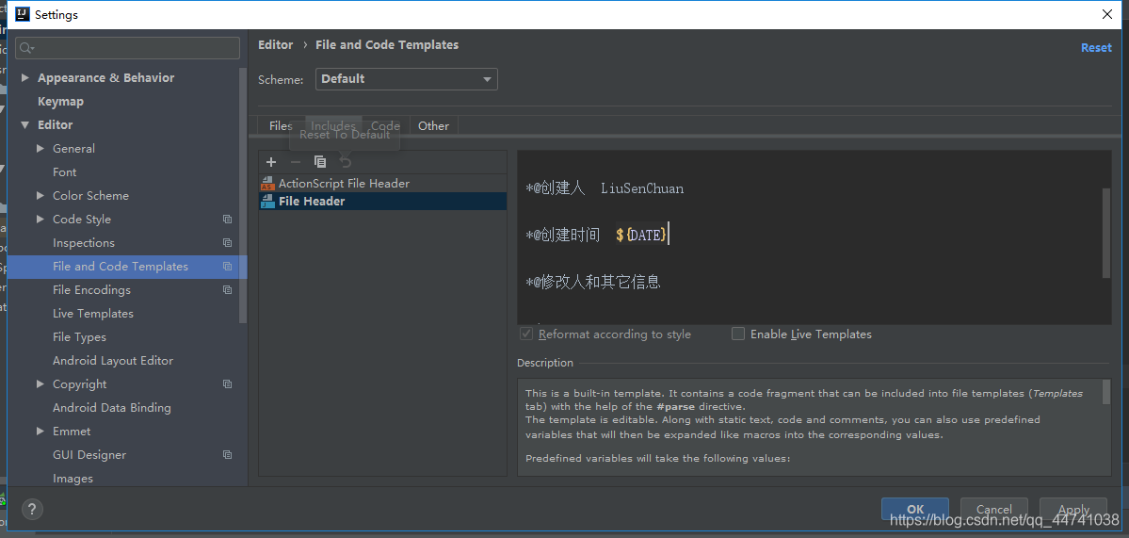Viewport: 1129px width, 538px height.
Task: Select File Header template row
Action: tap(382, 202)
